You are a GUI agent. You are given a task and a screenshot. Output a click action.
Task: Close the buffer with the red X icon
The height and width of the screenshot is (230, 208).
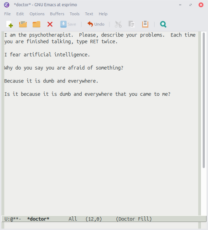click(50, 24)
